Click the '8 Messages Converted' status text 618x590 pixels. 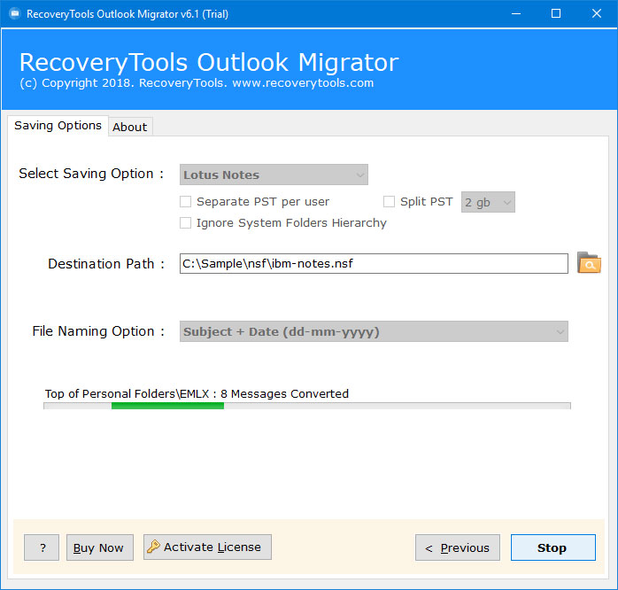click(x=284, y=393)
